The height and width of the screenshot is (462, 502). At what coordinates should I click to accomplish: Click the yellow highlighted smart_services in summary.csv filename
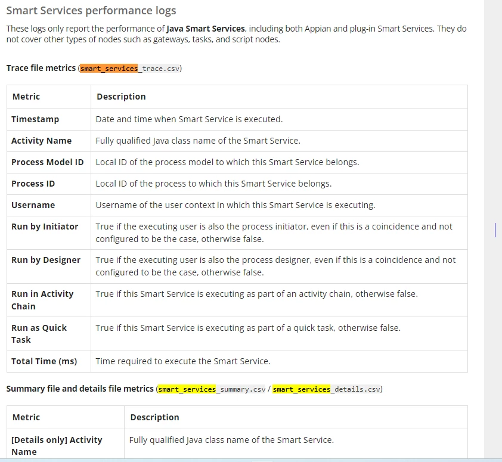pos(187,389)
